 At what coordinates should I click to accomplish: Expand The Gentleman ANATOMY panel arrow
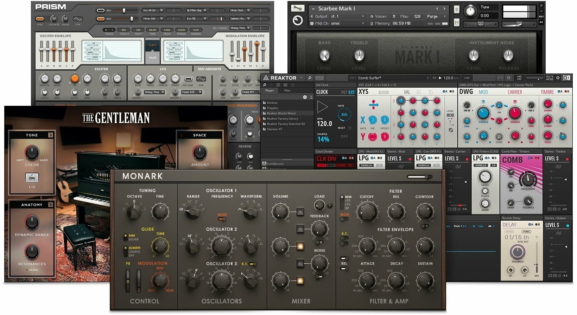pyautogui.click(x=51, y=205)
